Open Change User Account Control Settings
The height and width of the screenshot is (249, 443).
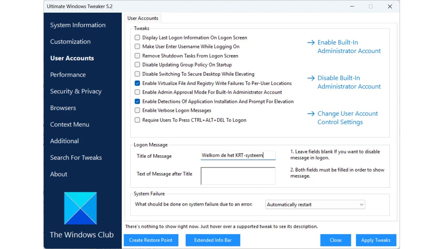coord(348,118)
